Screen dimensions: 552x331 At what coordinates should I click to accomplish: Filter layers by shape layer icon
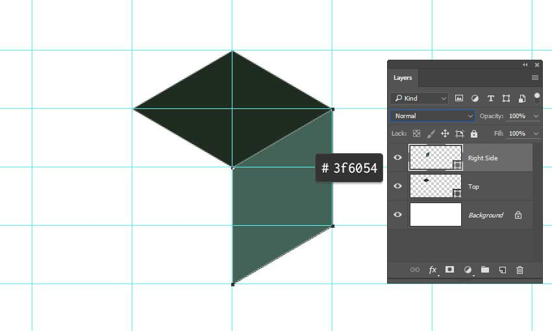point(507,99)
